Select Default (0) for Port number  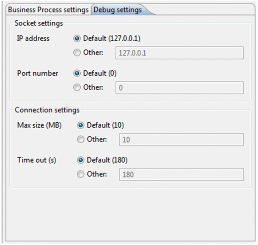(77, 73)
